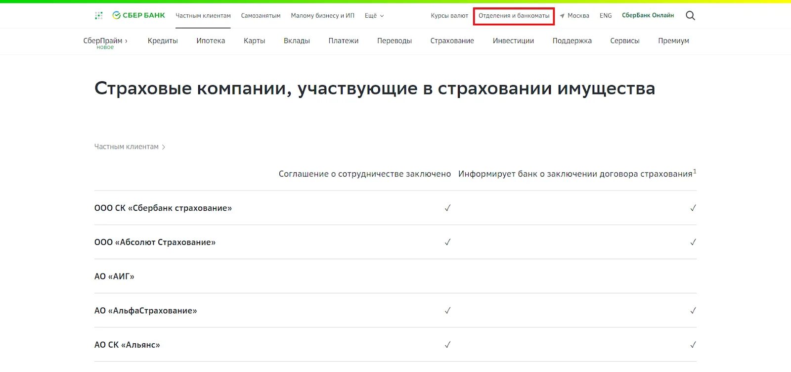Click the page heading about страховые компании

(375, 89)
